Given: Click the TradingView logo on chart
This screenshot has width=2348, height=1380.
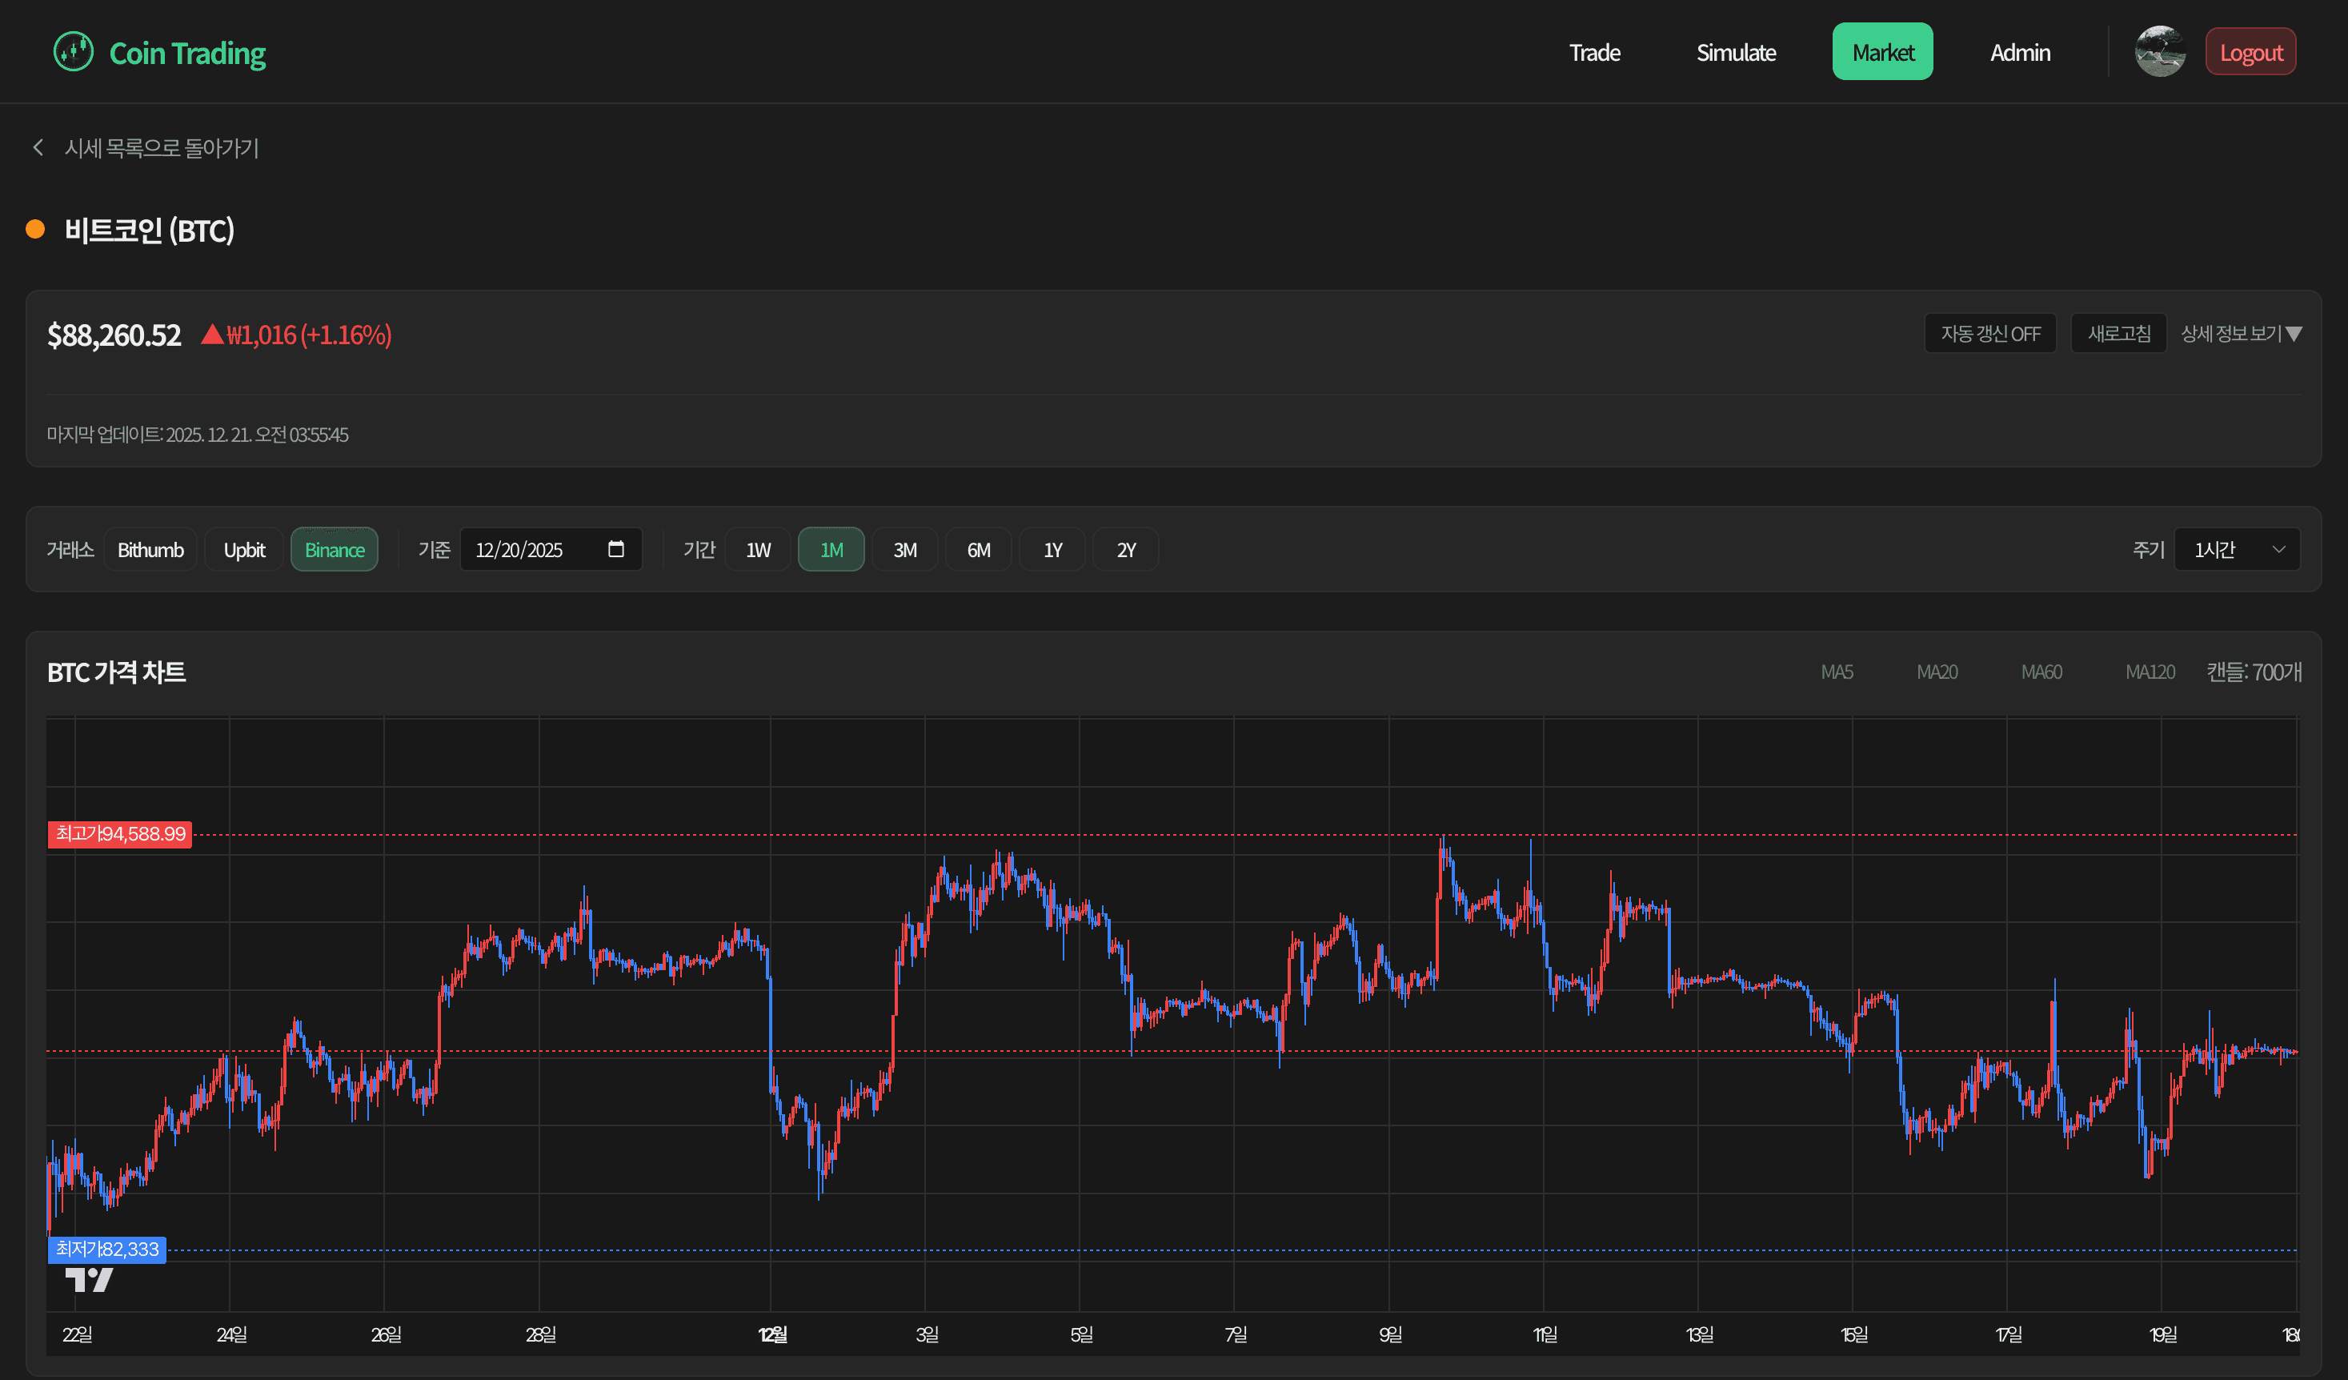Looking at the screenshot, I should point(90,1279).
